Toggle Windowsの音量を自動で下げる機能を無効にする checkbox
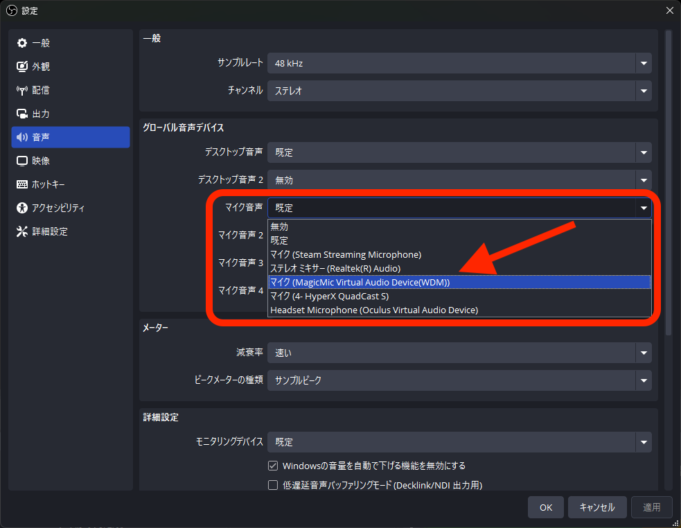The image size is (681, 528). (x=273, y=466)
